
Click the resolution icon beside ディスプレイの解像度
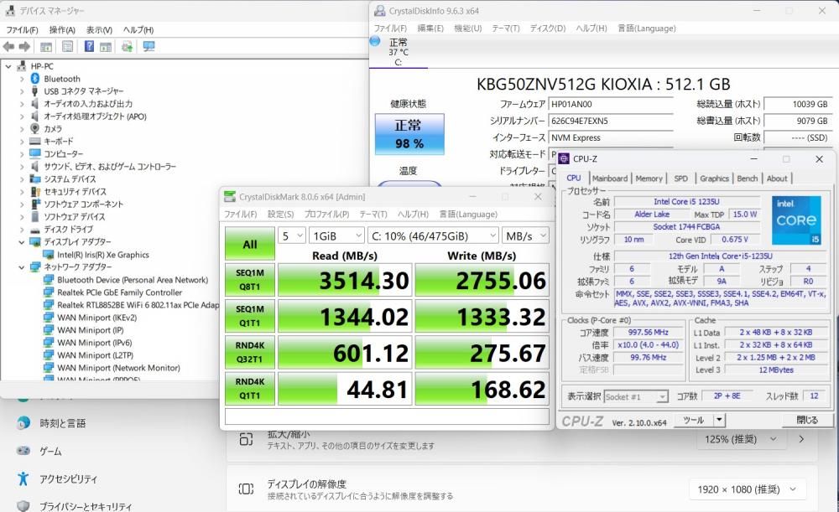[x=246, y=489]
